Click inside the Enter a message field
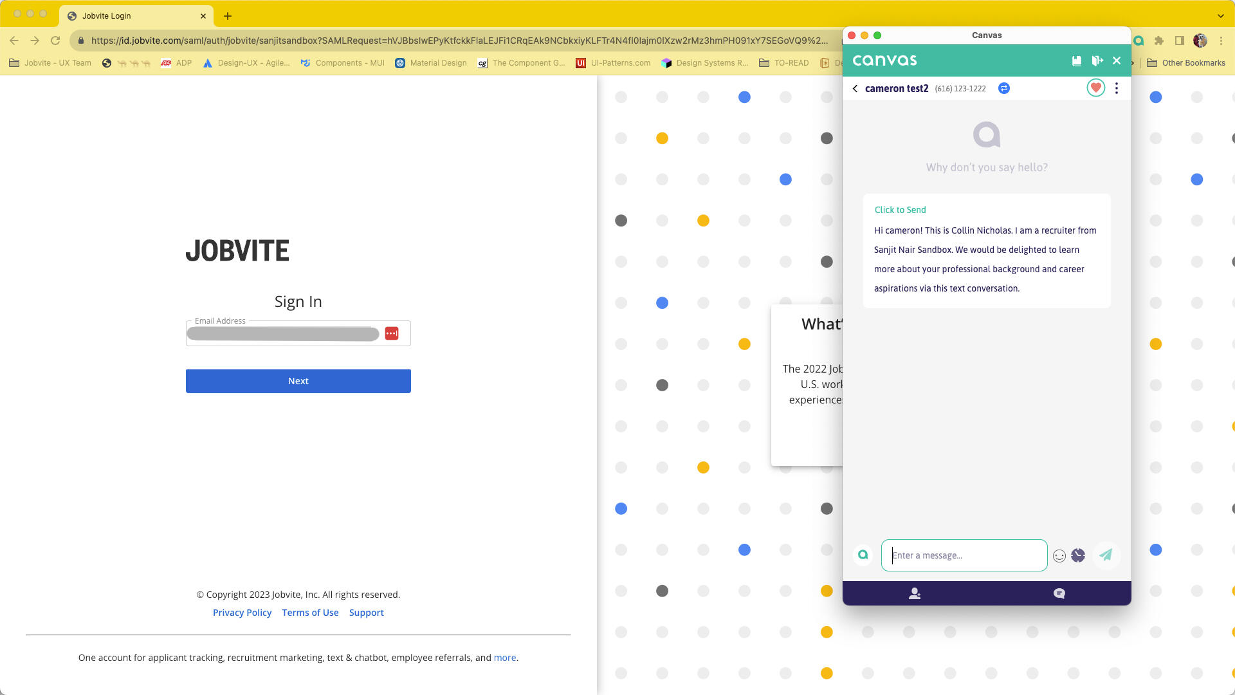This screenshot has height=695, width=1235. click(x=964, y=555)
